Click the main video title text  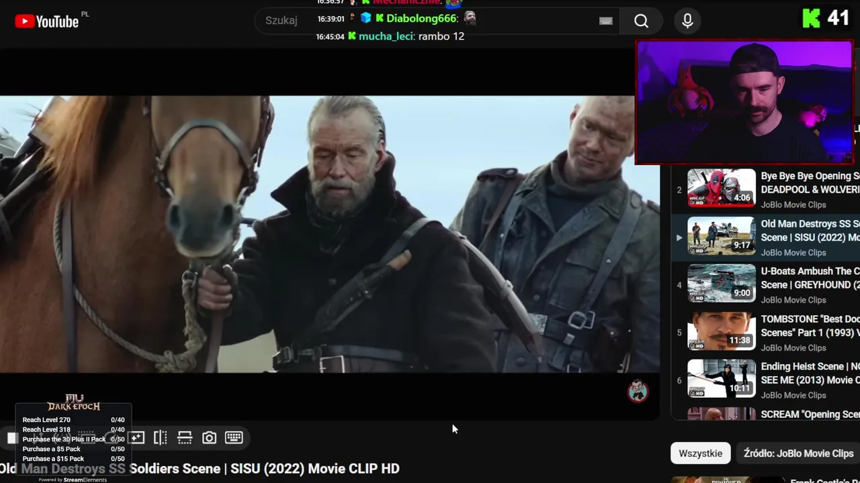[200, 468]
